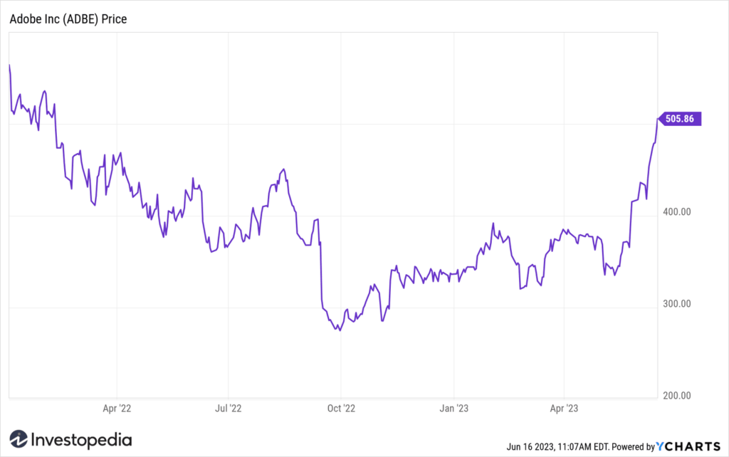Select the Jul '22 axis label
The image size is (729, 457).
[229, 408]
